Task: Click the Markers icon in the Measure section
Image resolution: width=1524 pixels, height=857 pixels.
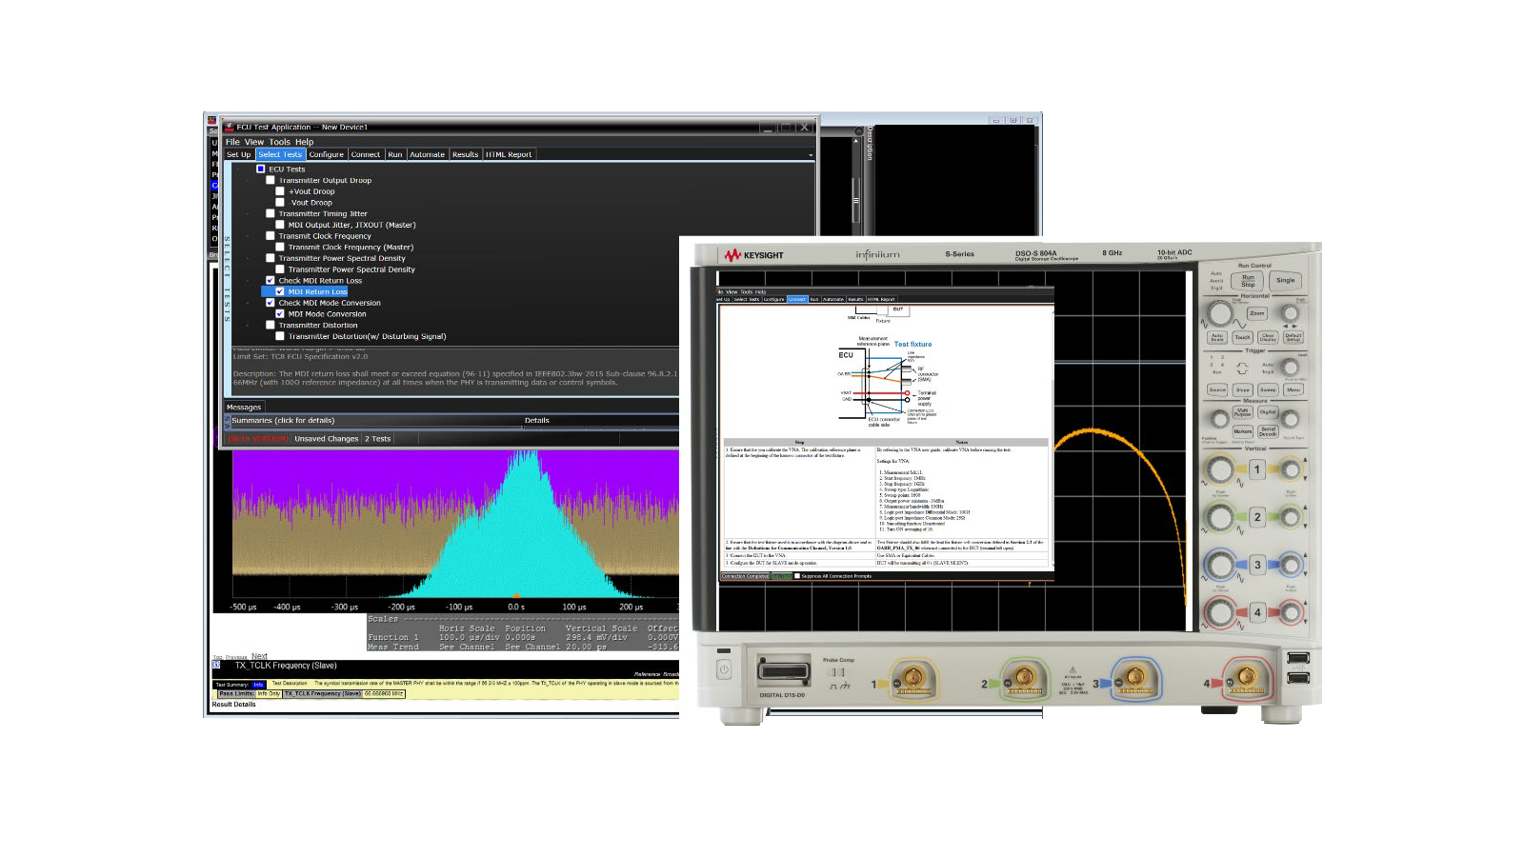Action: [x=1243, y=430]
